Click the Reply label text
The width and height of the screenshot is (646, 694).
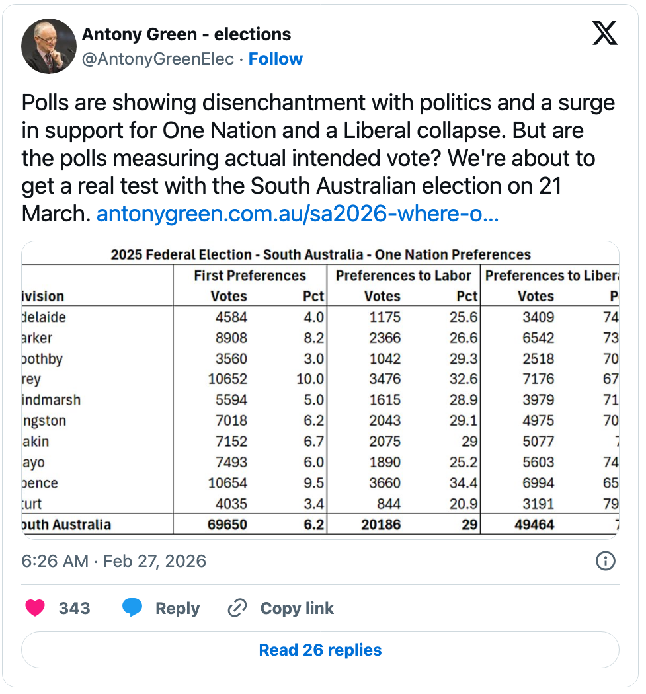(177, 608)
